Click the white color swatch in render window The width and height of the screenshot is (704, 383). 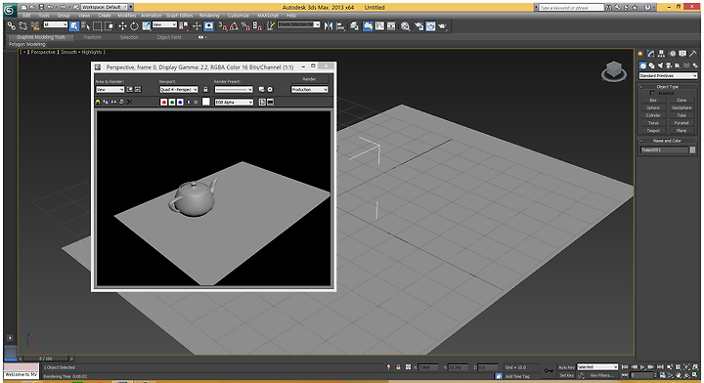205,102
